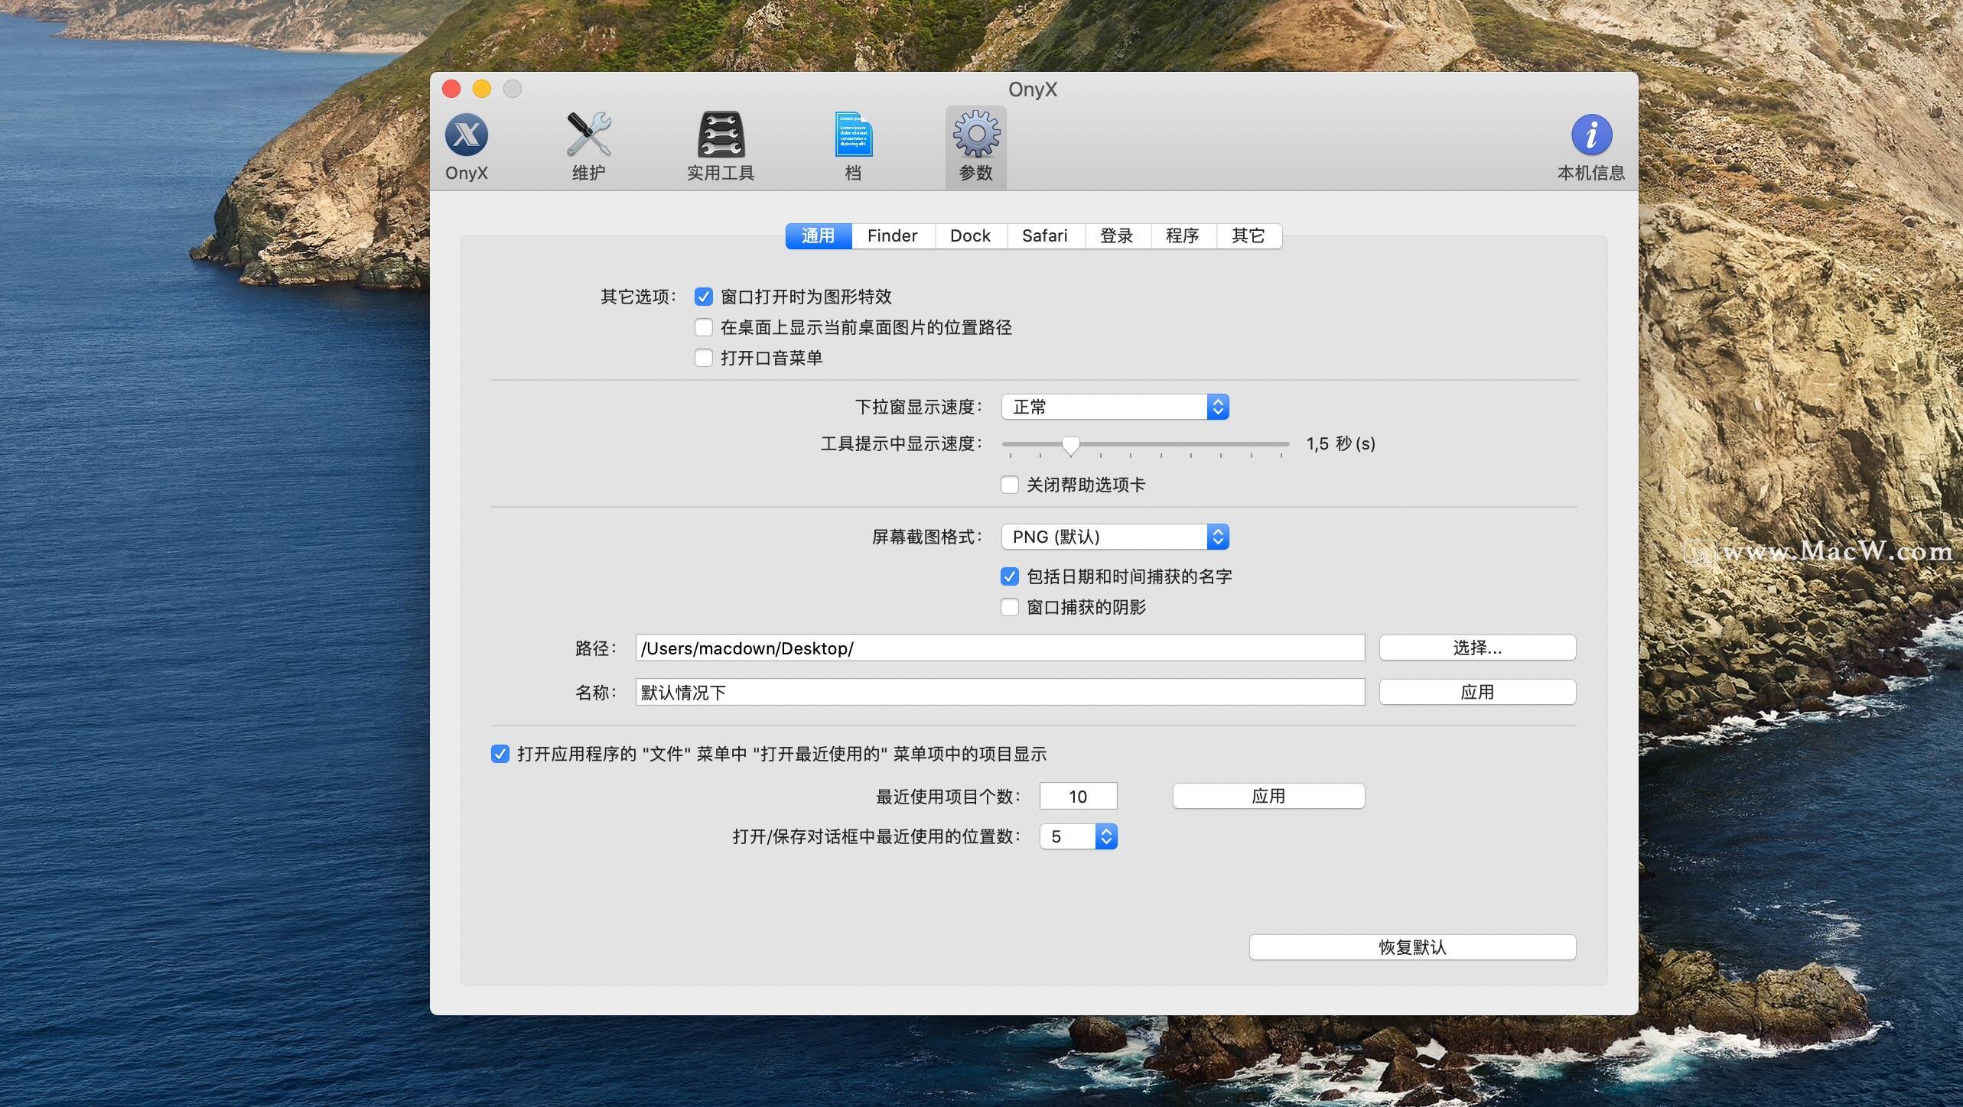Click the 工具提示中显示速度 slider handle
This screenshot has height=1107, width=1963.
(x=1071, y=445)
